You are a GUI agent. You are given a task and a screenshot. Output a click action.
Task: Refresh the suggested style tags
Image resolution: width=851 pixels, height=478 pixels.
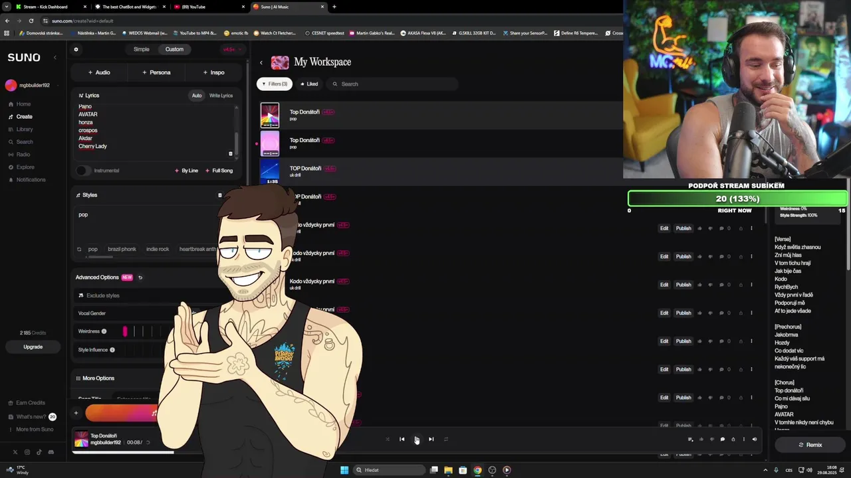click(79, 249)
